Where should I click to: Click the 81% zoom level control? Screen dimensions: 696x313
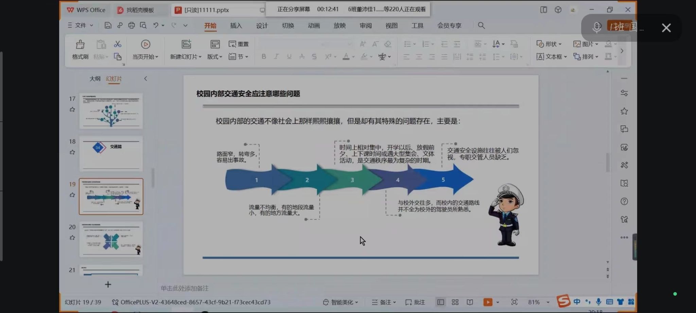(534, 302)
